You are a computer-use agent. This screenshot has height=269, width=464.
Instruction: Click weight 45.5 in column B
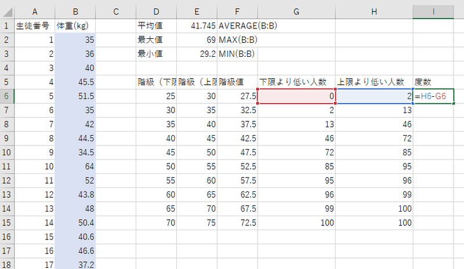tap(75, 82)
